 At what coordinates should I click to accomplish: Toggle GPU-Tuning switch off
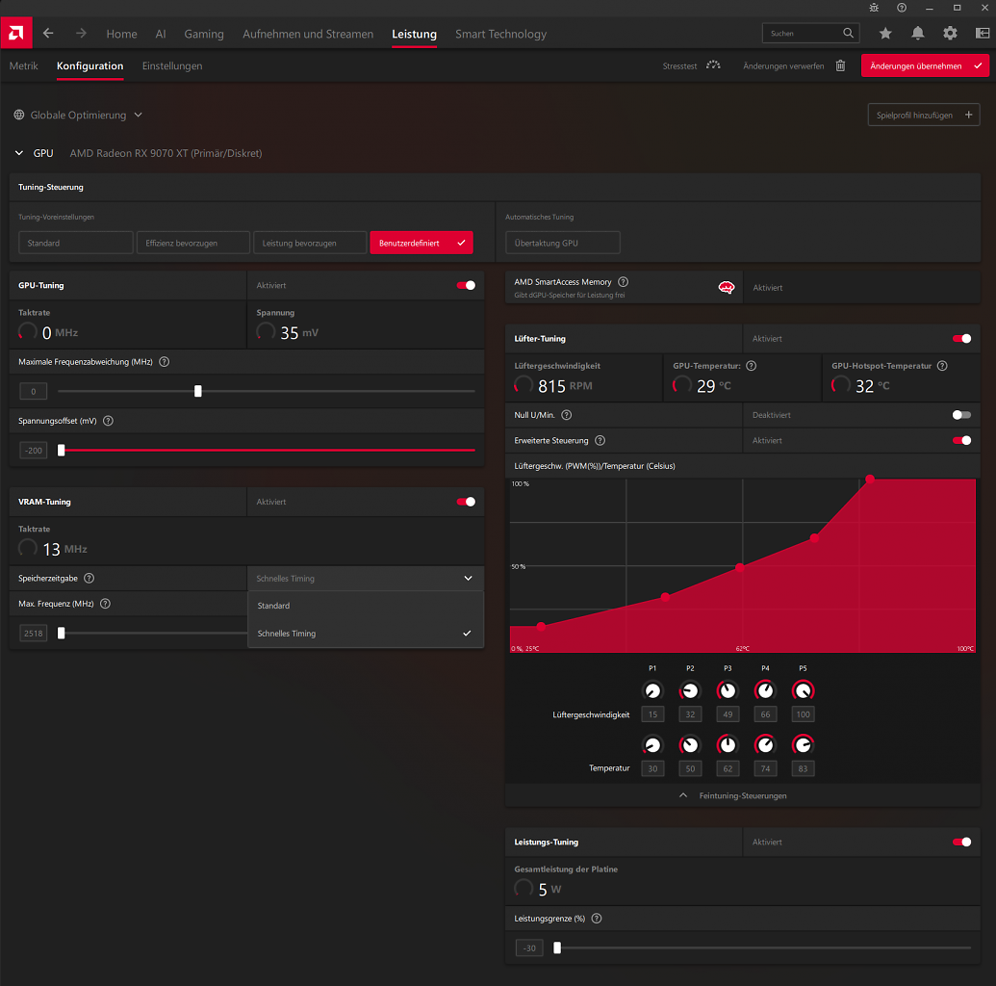[466, 285]
